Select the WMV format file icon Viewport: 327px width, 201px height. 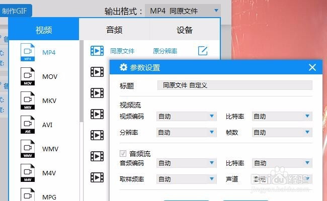point(28,149)
